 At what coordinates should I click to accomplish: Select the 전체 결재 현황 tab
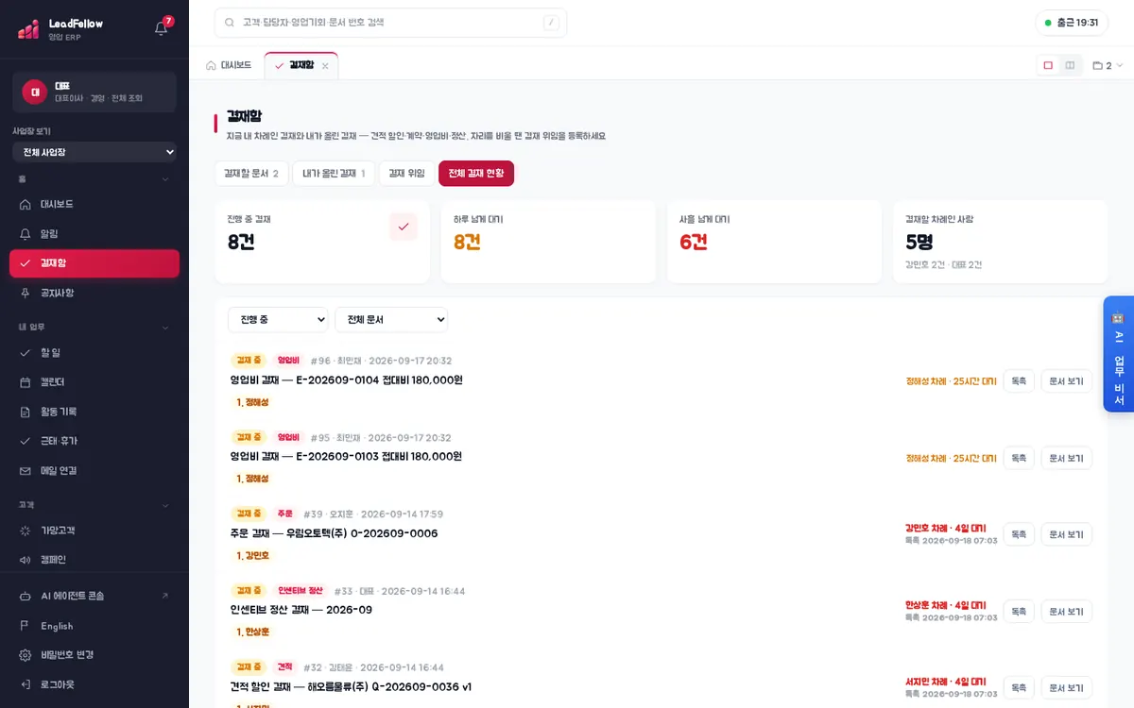tap(476, 174)
